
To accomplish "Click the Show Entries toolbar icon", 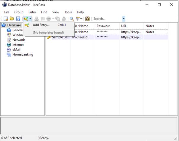I will 78,19.
